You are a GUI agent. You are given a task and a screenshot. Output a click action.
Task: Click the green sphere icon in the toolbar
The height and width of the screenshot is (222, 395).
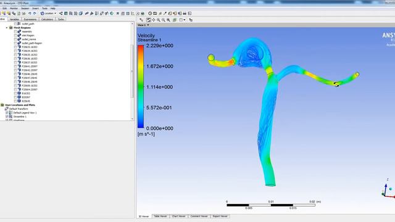pos(112,14)
